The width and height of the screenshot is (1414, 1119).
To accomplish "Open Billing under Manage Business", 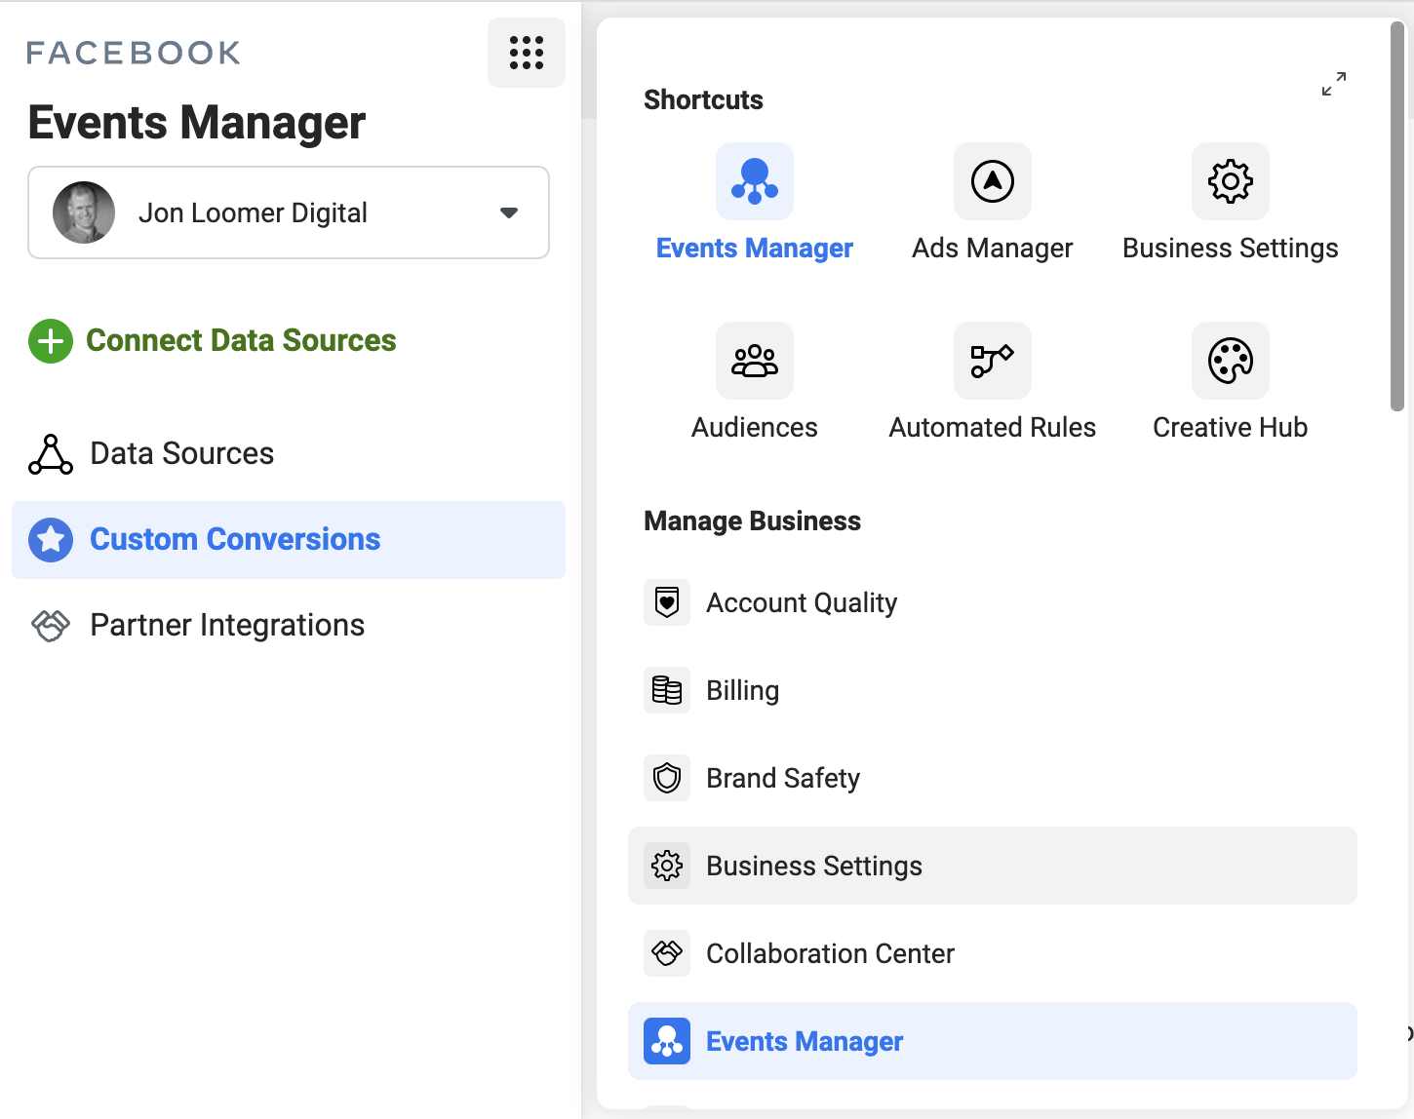I will [993, 690].
